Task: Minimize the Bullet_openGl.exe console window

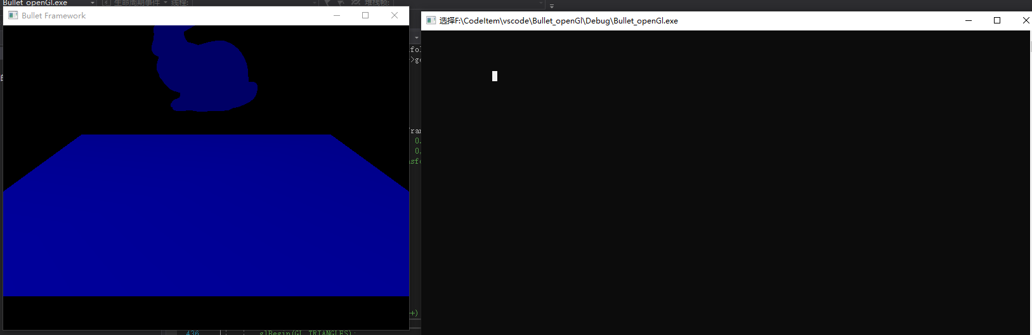Action: [x=969, y=20]
